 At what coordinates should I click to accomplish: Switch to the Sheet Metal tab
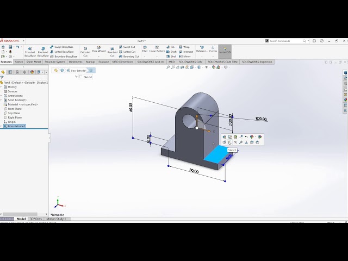(x=34, y=62)
